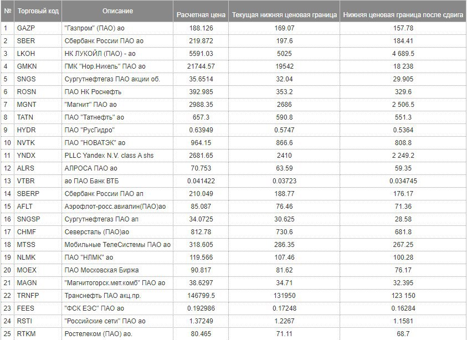Click description 'ПАО НК Роснефть'
467x340 pixels.
pos(93,92)
